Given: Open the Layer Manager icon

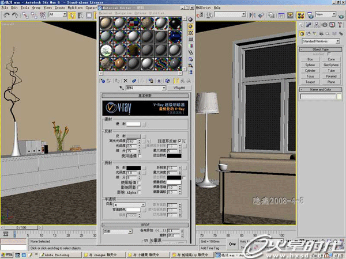Looking at the screenshot, I should [x=271, y=15].
